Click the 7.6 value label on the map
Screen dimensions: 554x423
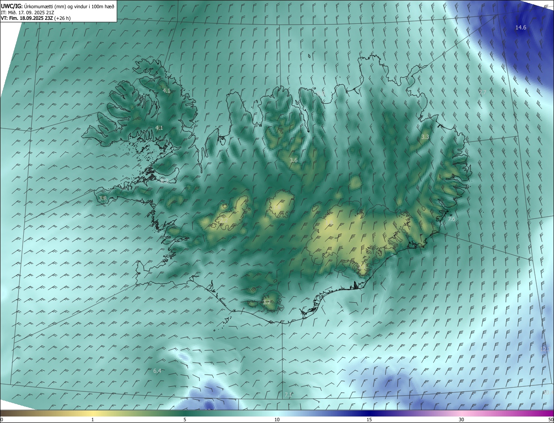[x=451, y=220]
